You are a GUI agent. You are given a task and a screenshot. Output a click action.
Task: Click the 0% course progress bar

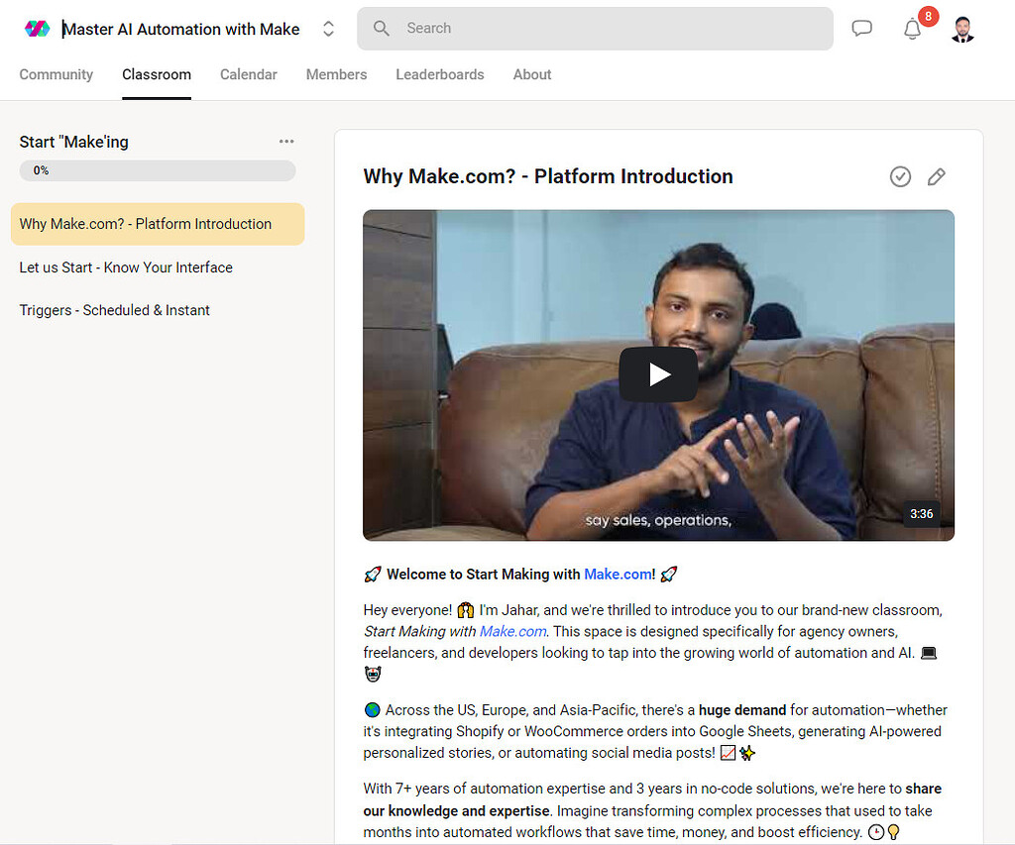click(158, 170)
